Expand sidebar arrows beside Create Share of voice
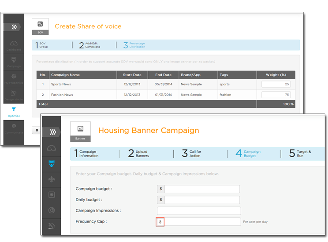 (14, 27)
